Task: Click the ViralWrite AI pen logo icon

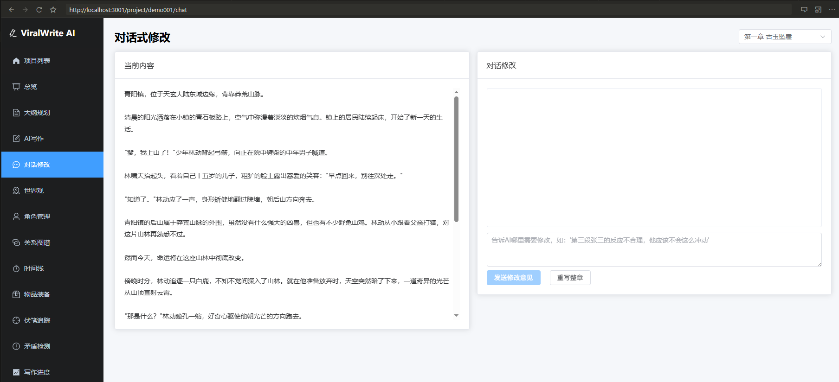Action: pos(13,33)
